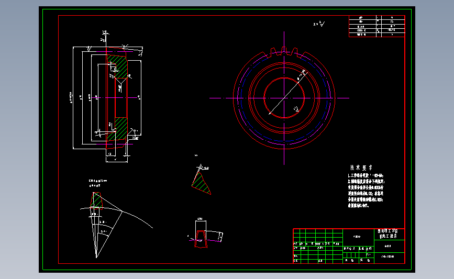
Task: Click the tooth-shape detail view at the bottom center
Action: click(205, 233)
